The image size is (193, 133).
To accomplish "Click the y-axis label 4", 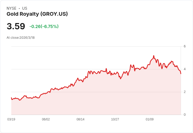I will [x=185, y=69].
